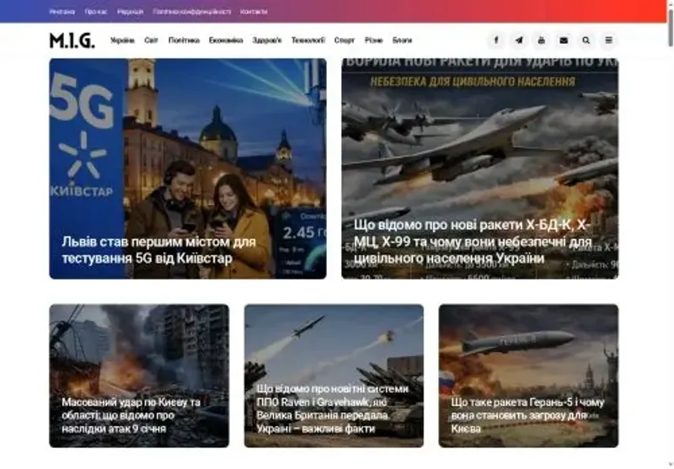Open the Різне menu section

[x=373, y=40]
